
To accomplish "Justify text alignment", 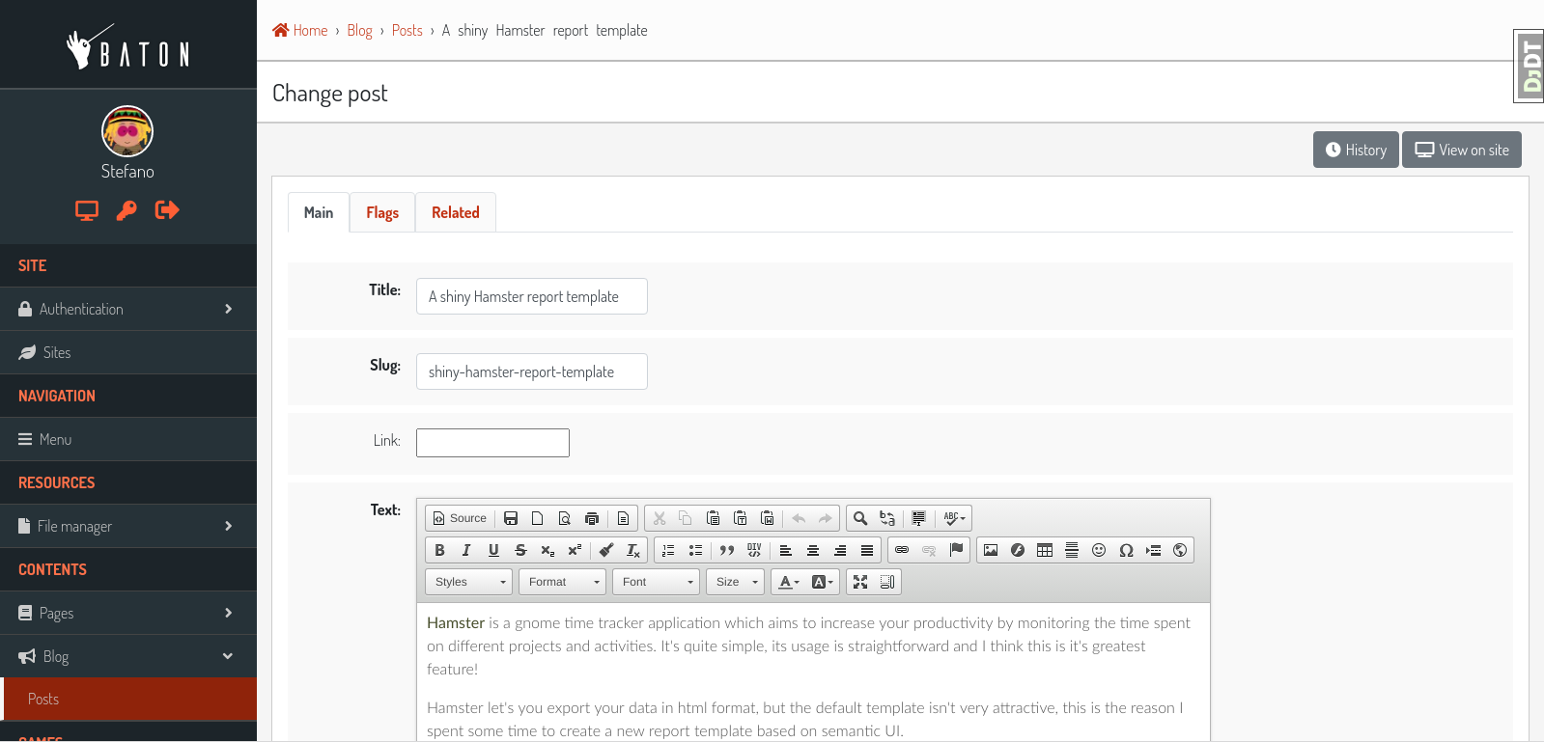I will point(867,550).
